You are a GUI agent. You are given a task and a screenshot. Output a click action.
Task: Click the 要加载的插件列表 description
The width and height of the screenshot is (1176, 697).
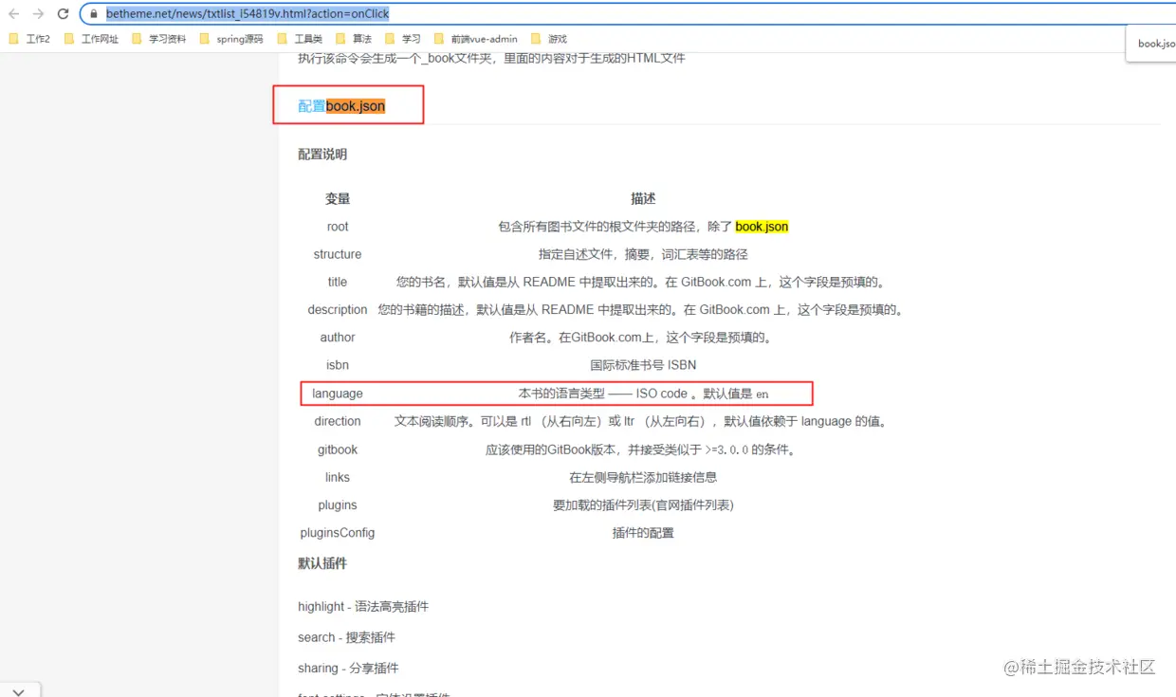643,505
